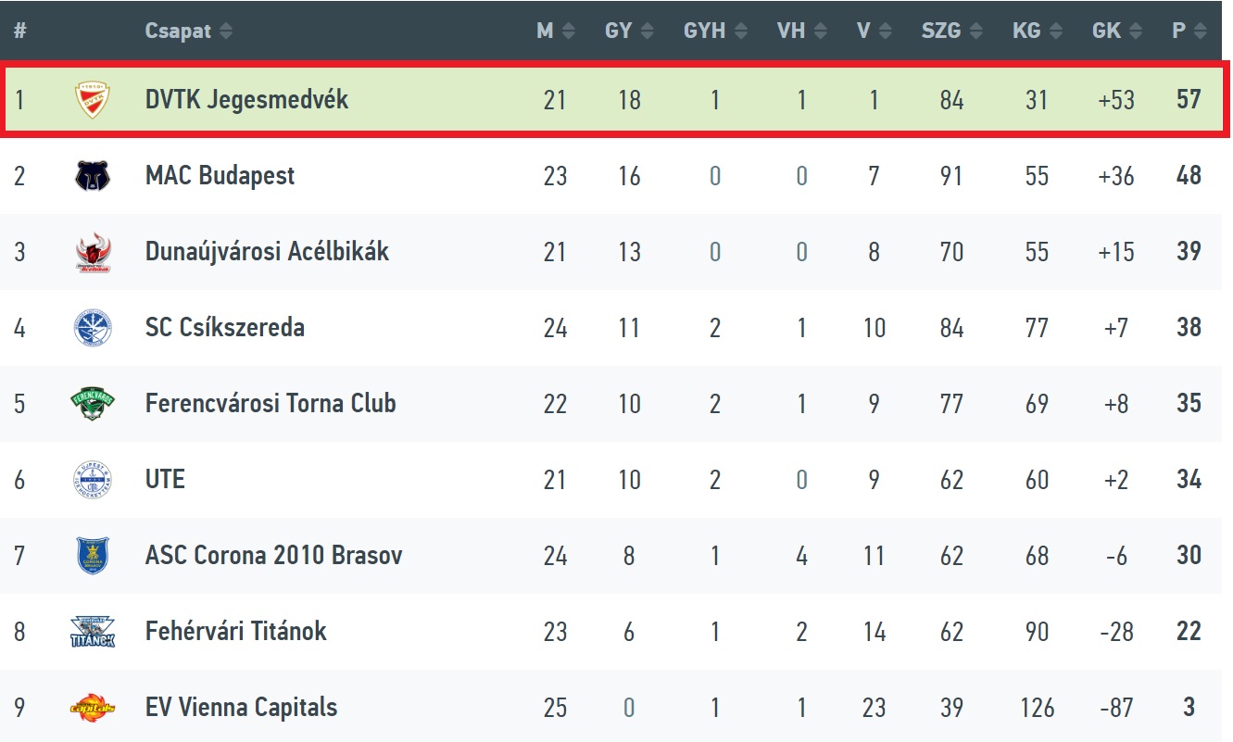
Task: Sort the table by the Csapat column
Action: coord(189,31)
